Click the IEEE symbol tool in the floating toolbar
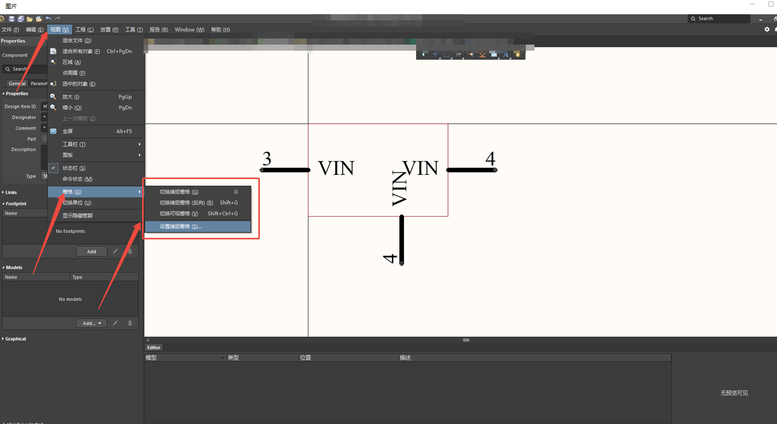 point(482,54)
